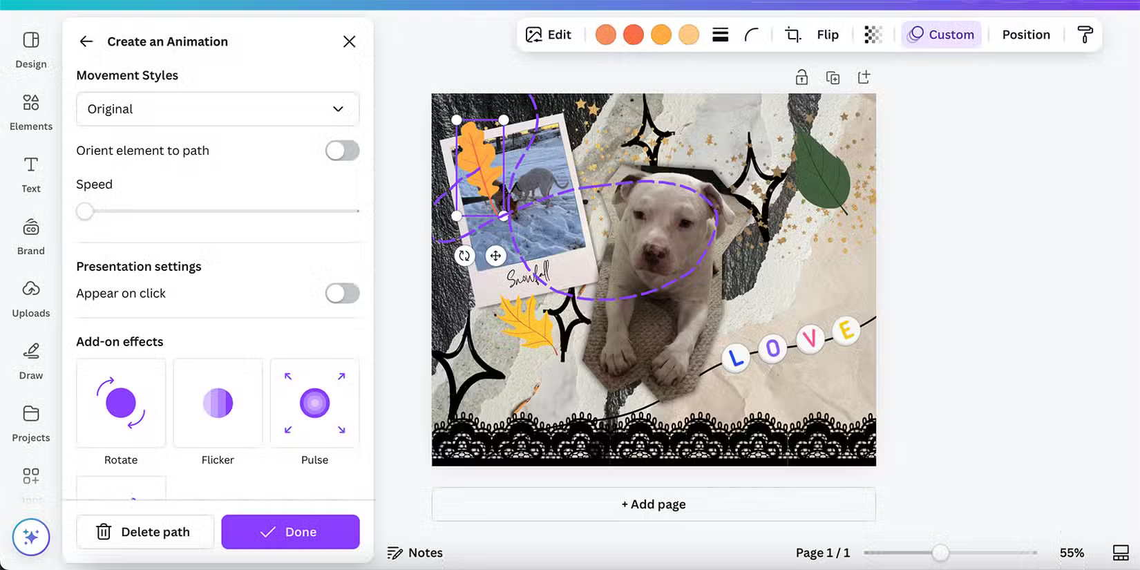Close the Create an Animation panel

[350, 41]
